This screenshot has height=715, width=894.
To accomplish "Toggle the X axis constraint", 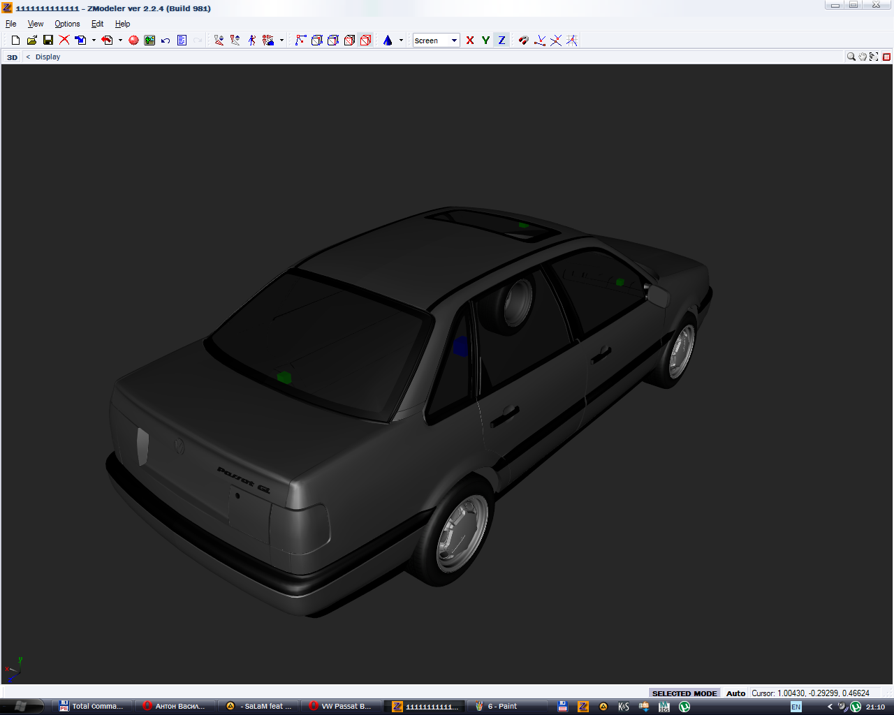I will 470,40.
